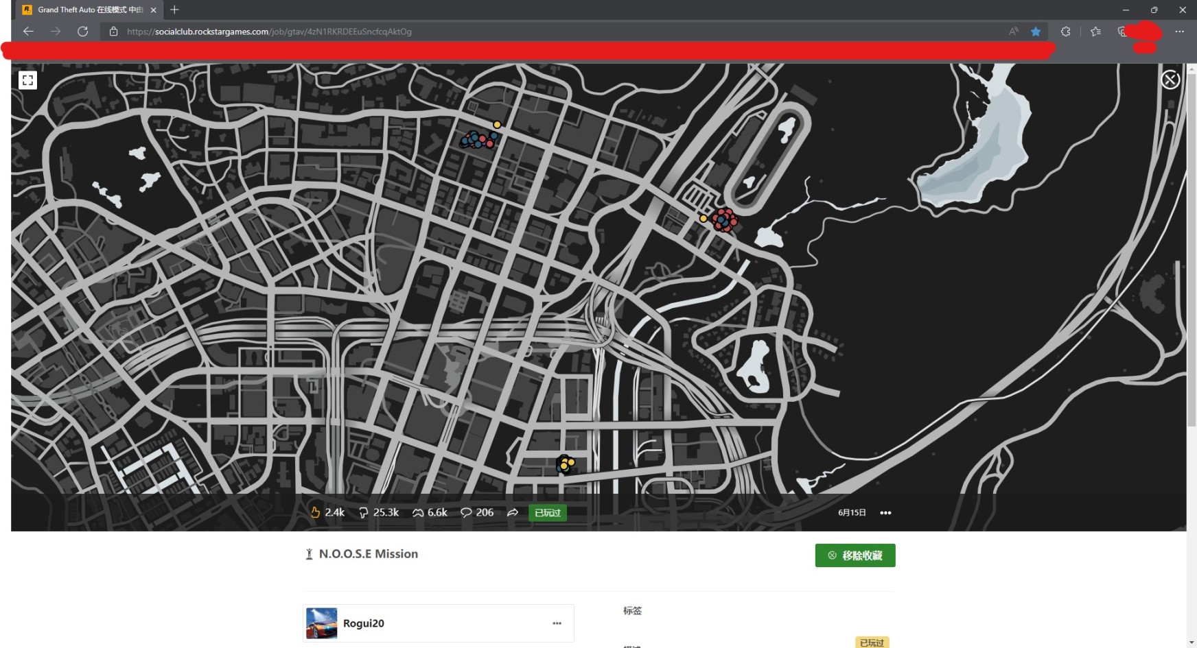Click the remove from favorites button
This screenshot has height=648, width=1197.
coord(855,555)
